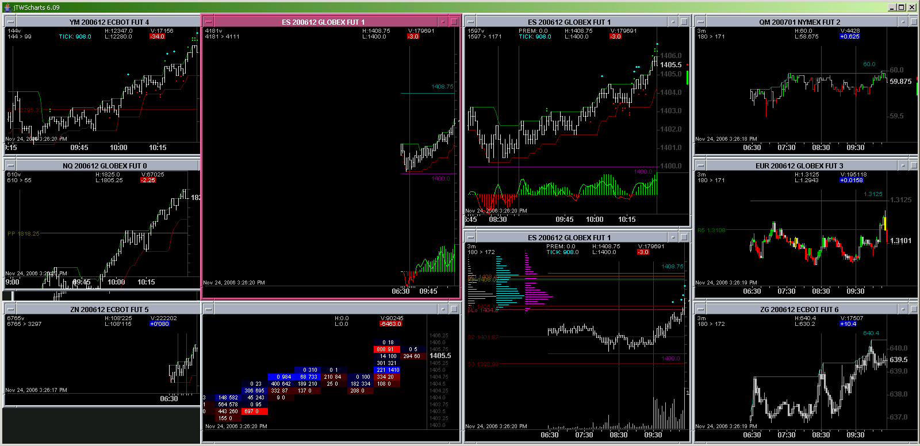This screenshot has height=446, width=920.
Task: Click the +0'080 change value in ZN chart
Action: coord(160,324)
